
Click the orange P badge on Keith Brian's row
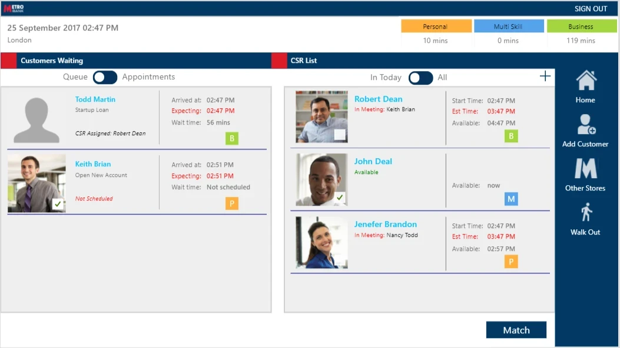tap(231, 202)
